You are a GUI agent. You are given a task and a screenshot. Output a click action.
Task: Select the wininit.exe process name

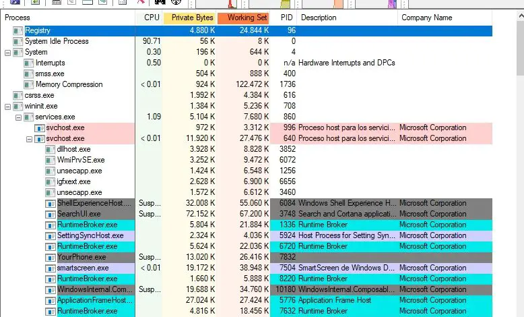click(x=41, y=106)
